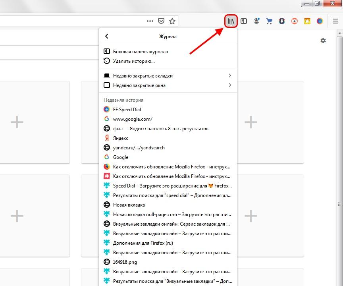
Task: Minimize the Firefox window
Action: (307, 4)
